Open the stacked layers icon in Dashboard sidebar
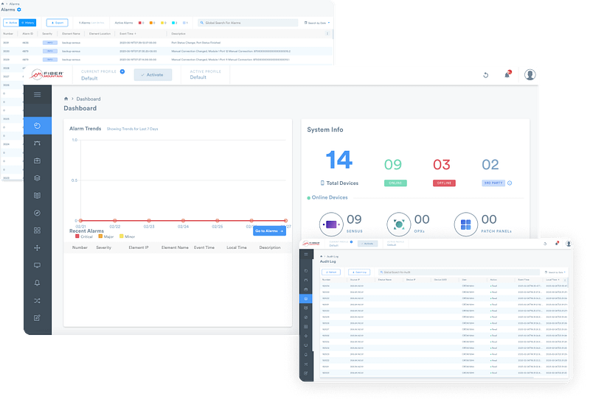590x402 pixels. pyautogui.click(x=38, y=178)
